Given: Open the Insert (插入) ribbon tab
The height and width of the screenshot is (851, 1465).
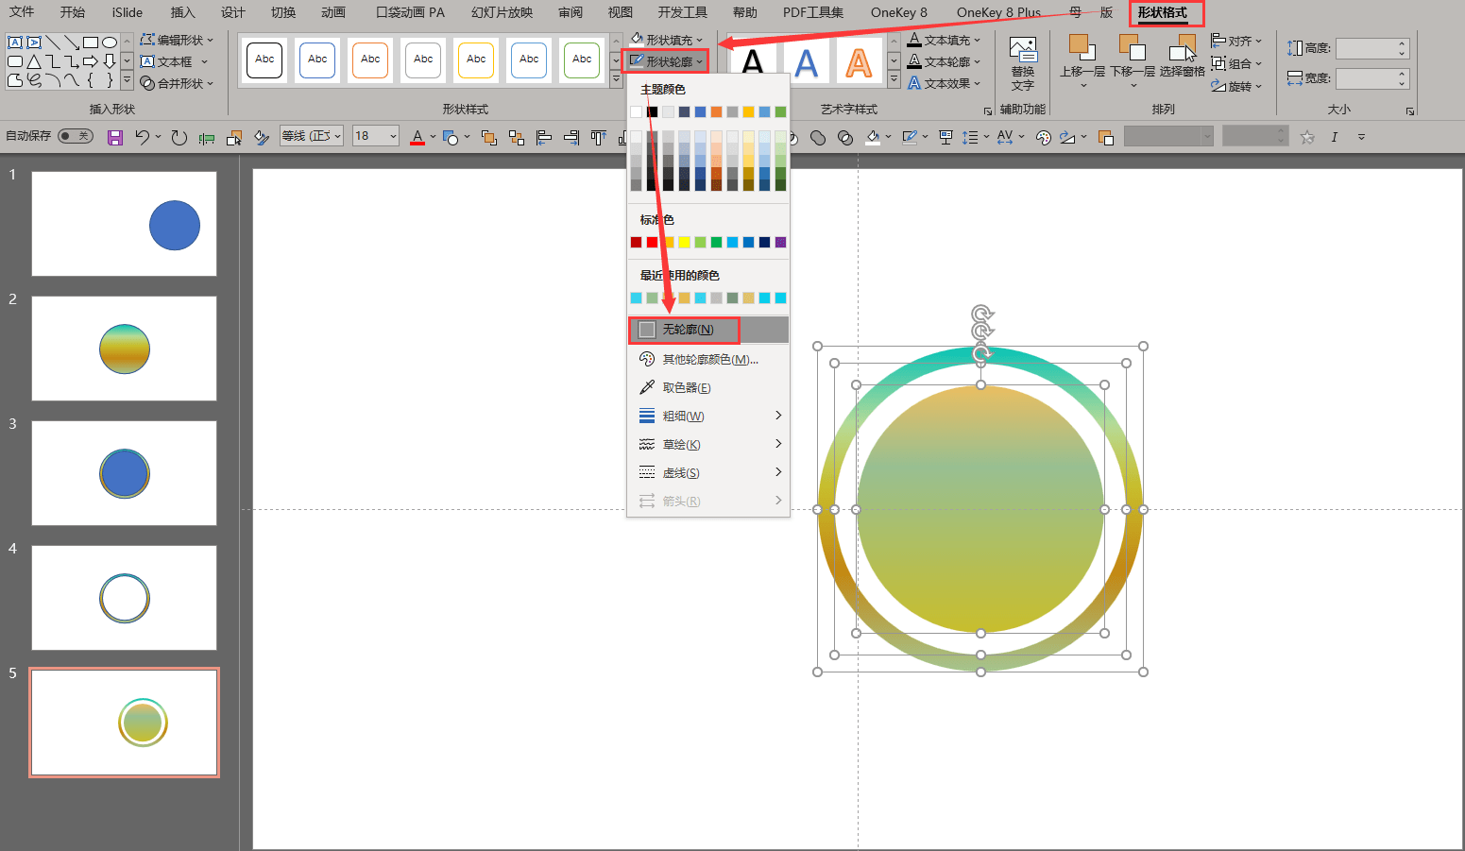Looking at the screenshot, I should tap(182, 12).
